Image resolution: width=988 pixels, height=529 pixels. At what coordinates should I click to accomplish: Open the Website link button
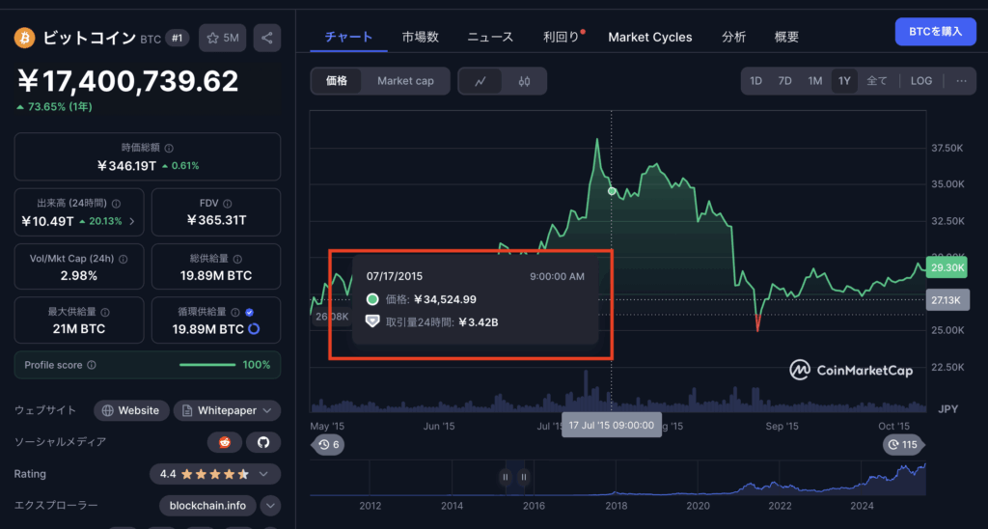pyautogui.click(x=131, y=410)
